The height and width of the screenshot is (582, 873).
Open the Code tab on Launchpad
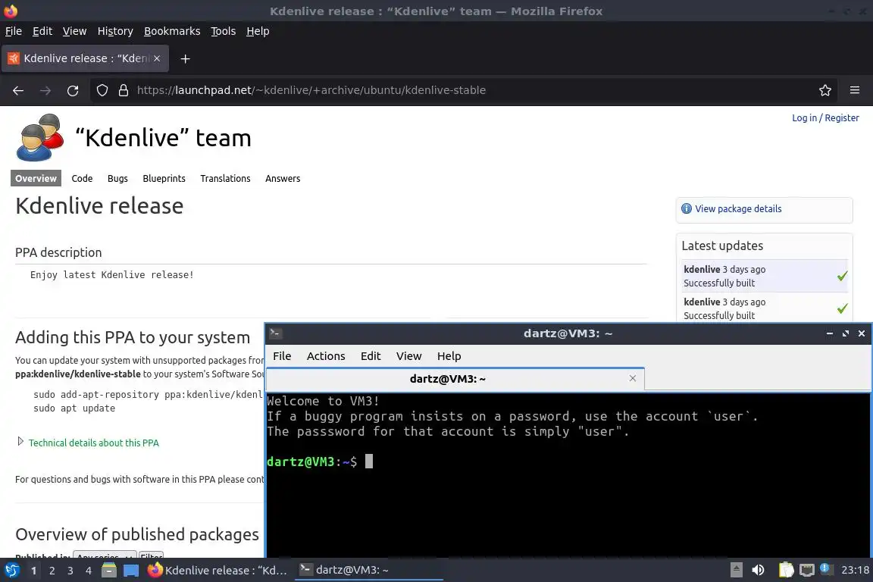click(82, 178)
